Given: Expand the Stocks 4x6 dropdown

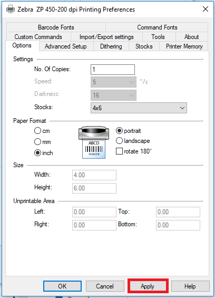Looking at the screenshot, I should (x=139, y=108).
